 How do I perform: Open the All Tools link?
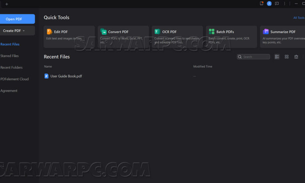coord(299,18)
